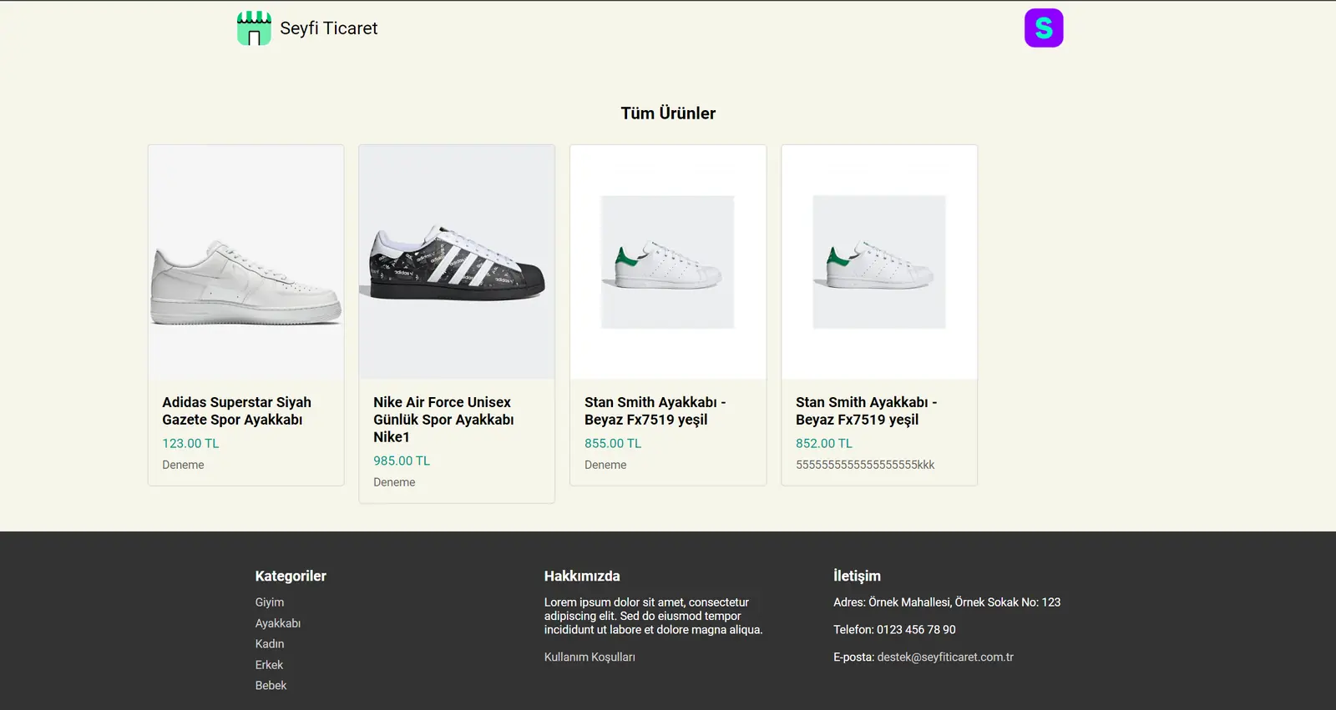The height and width of the screenshot is (710, 1336).
Task: Open the shoe image of the 855.00 TL Stan Smith card
Action: click(x=668, y=262)
